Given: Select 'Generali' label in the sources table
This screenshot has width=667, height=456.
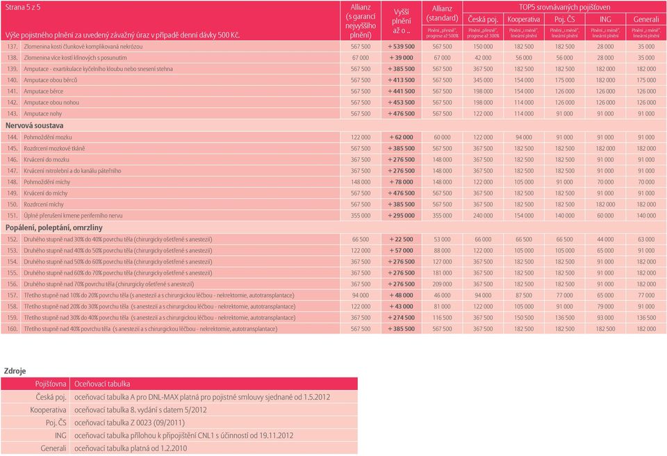Looking at the screenshot, I should 53,448.
